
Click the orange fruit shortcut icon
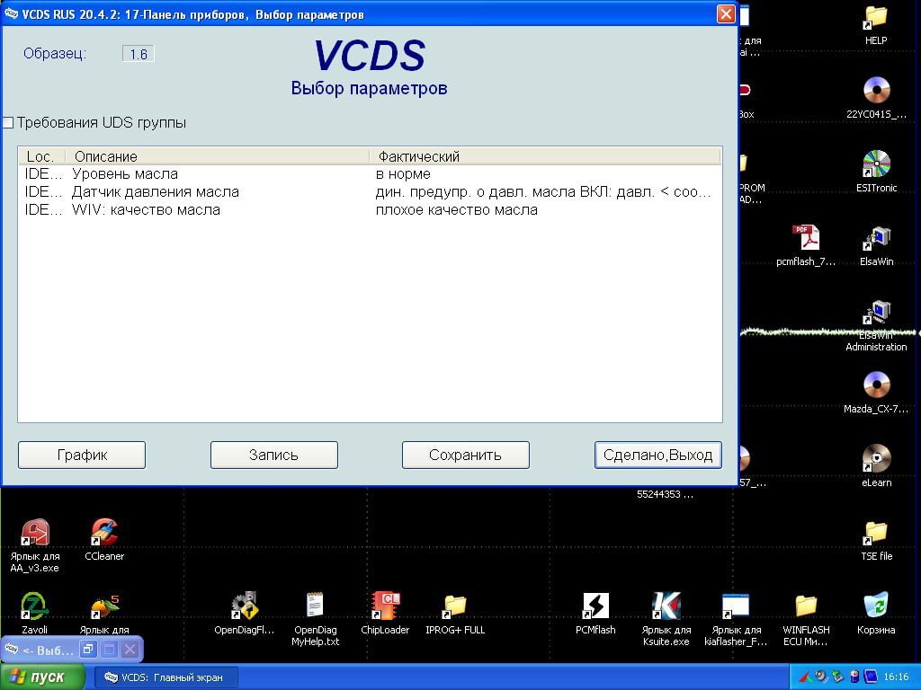(104, 613)
